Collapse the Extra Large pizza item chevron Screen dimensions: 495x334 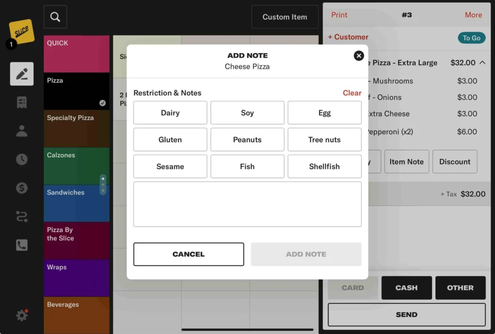(482, 63)
